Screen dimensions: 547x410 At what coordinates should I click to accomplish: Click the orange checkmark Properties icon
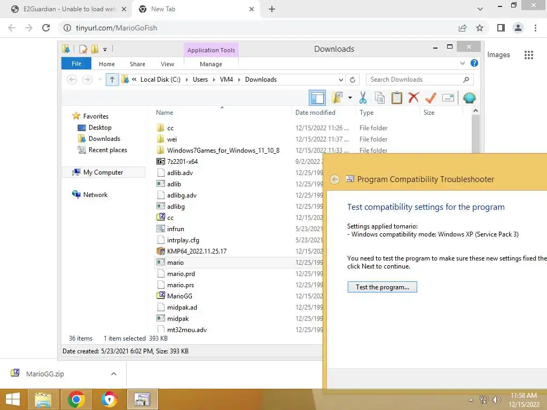[431, 98]
